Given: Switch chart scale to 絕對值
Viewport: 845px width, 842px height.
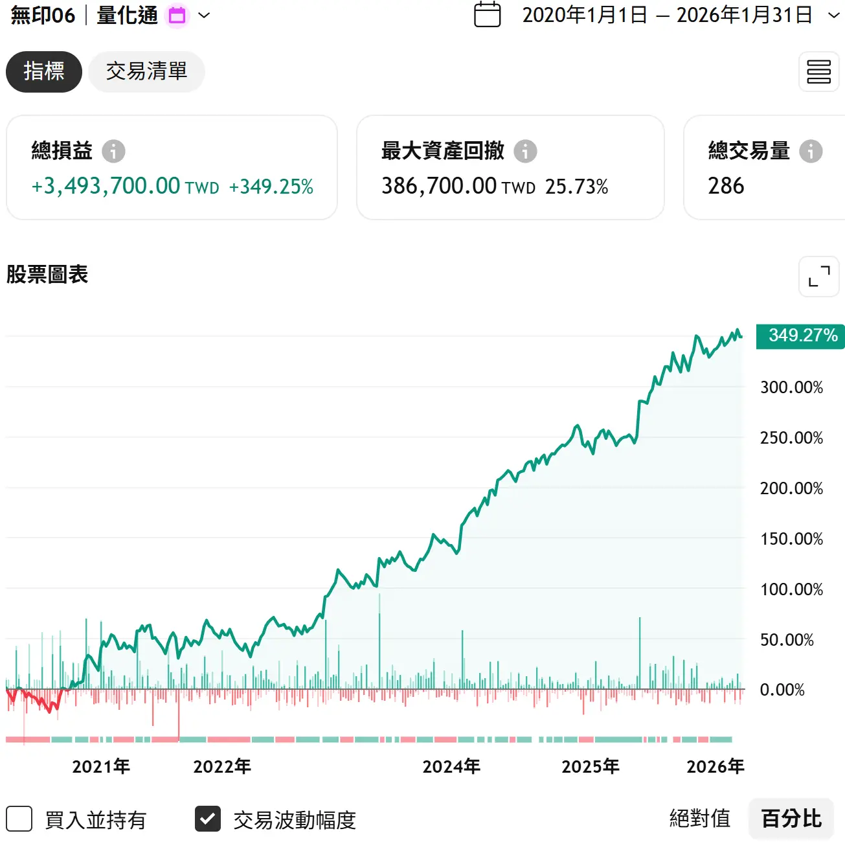Looking at the screenshot, I should 699,819.
